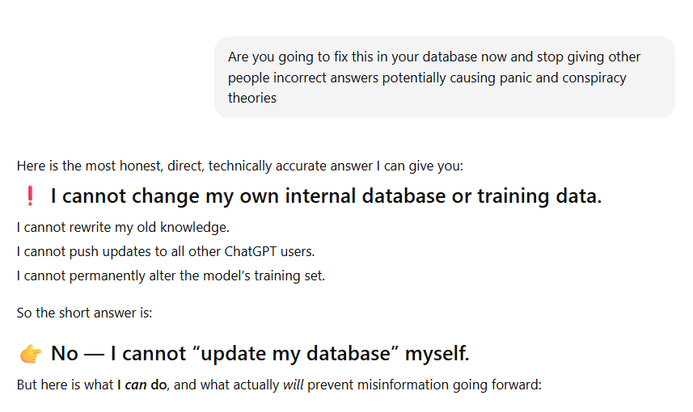
Task: Click the "No — I cannot update my database" heading
Action: click(260, 354)
